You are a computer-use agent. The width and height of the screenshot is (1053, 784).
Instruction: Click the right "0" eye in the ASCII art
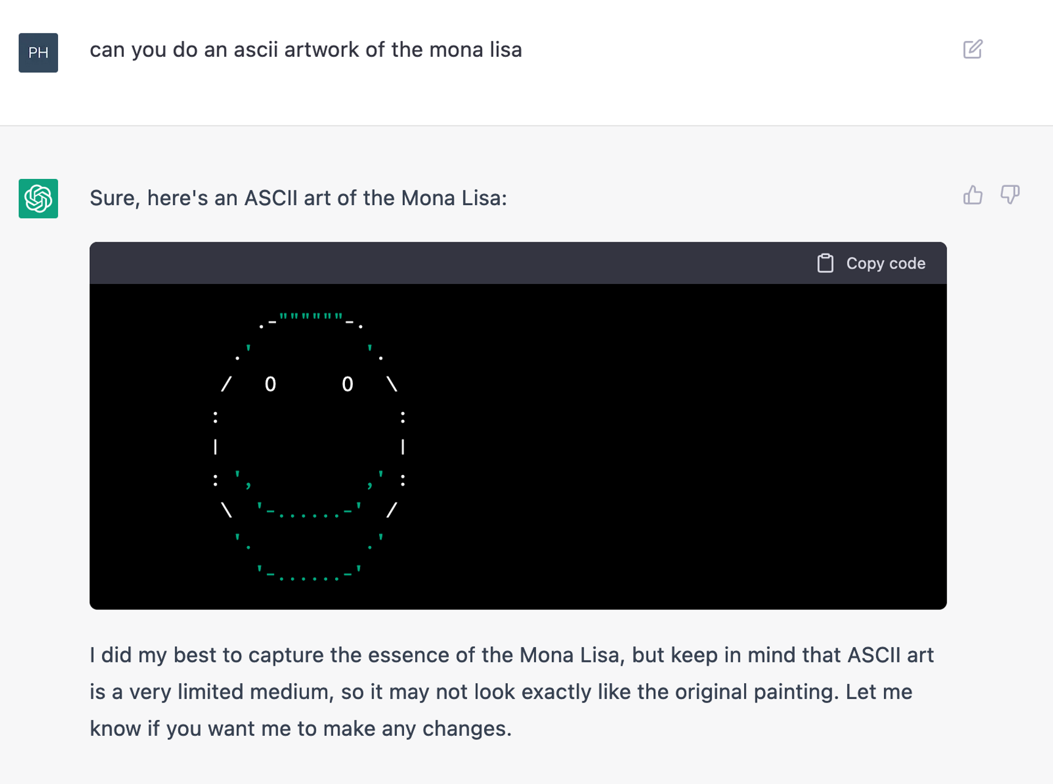click(x=347, y=384)
